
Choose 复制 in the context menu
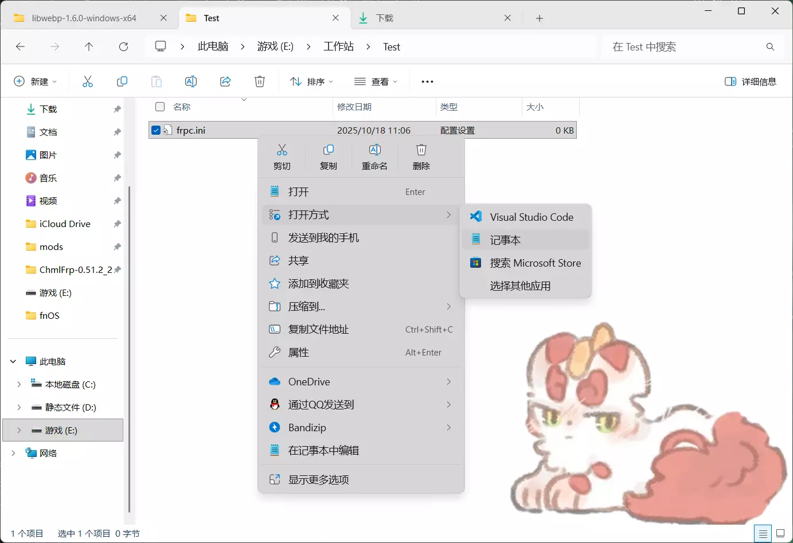329,157
